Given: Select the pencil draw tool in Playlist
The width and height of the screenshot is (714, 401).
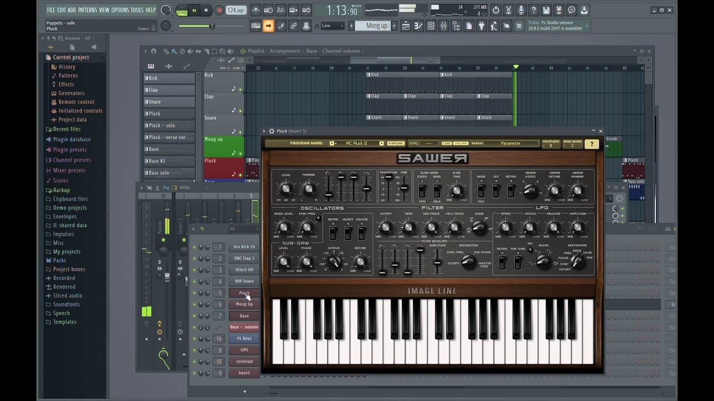Looking at the screenshot, I should click(x=166, y=51).
